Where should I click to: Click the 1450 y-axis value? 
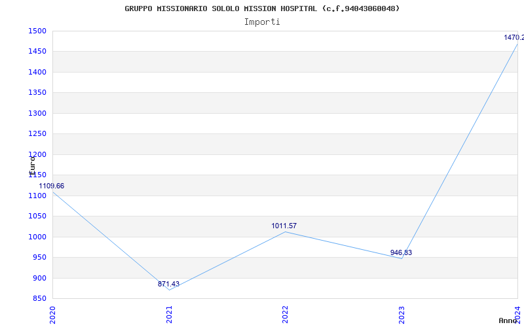(37, 52)
